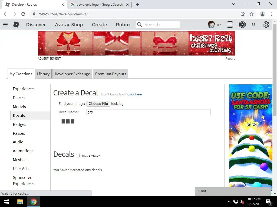Click the muted volume tray icon
Screen dimensions: 277x207
coord(242,202)
